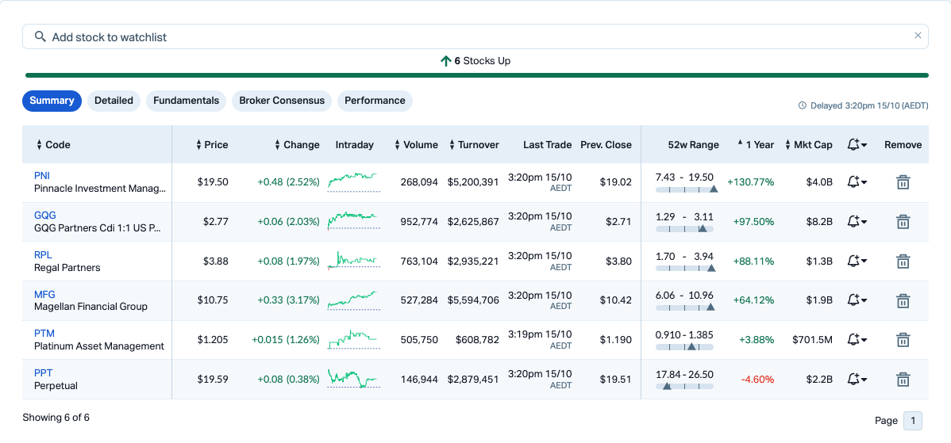
Task: Open alert bell dropdown for PTM
Action: 857,340
